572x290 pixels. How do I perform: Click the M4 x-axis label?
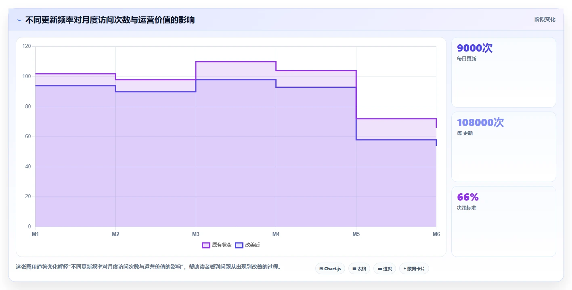coord(276,234)
